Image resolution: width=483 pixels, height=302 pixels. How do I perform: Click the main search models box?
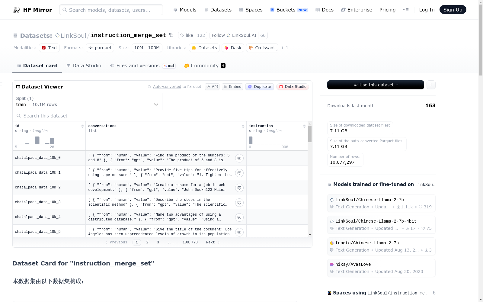click(111, 10)
